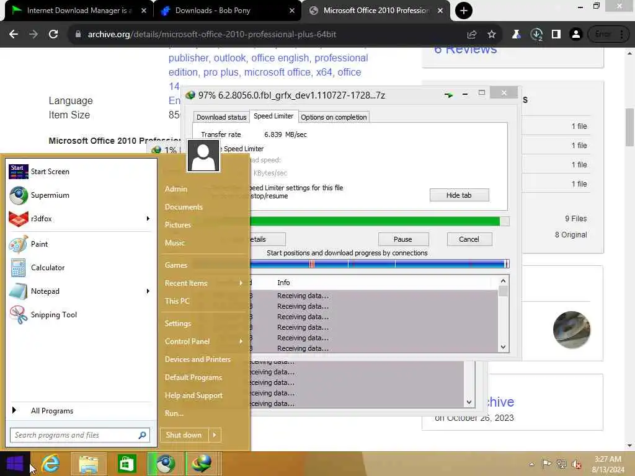Reload the archive.org page

pyautogui.click(x=53, y=35)
